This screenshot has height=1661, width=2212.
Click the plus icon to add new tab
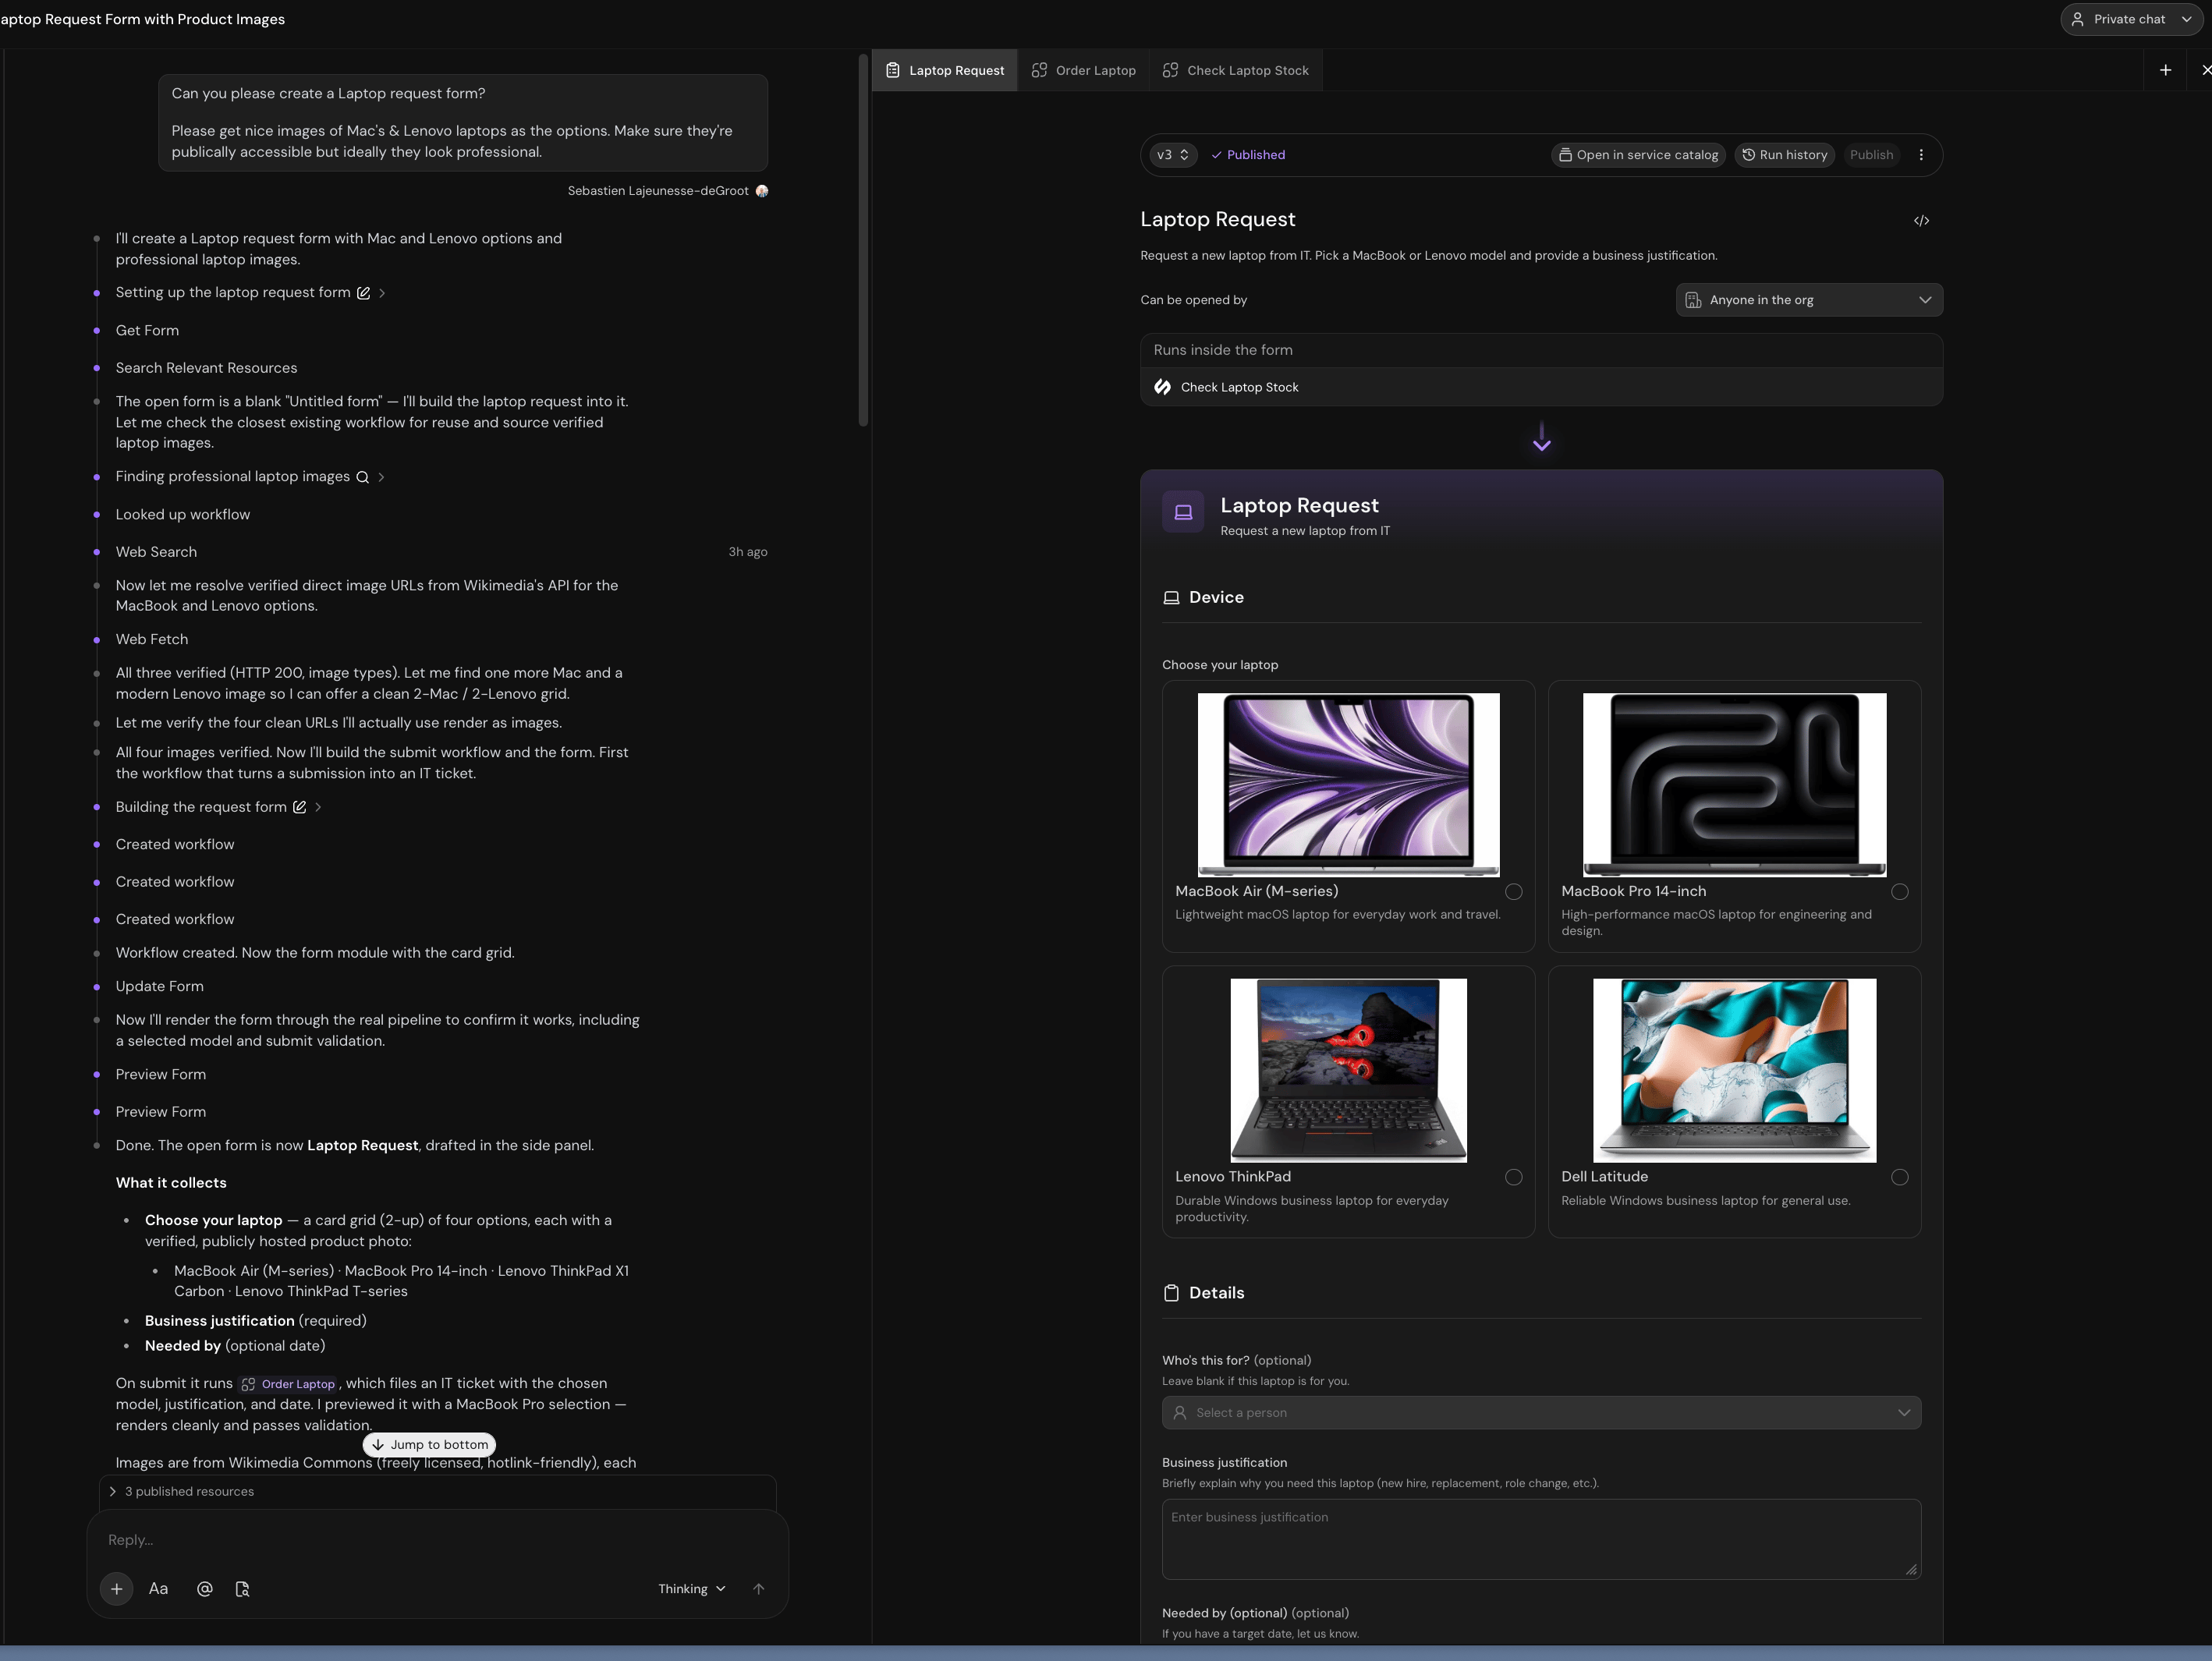pyautogui.click(x=2165, y=70)
